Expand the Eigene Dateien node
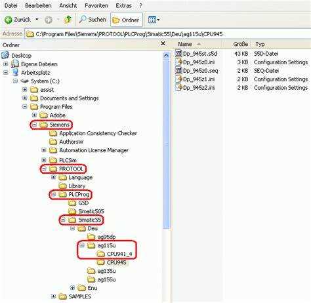The image size is (311, 303). [x=6, y=64]
